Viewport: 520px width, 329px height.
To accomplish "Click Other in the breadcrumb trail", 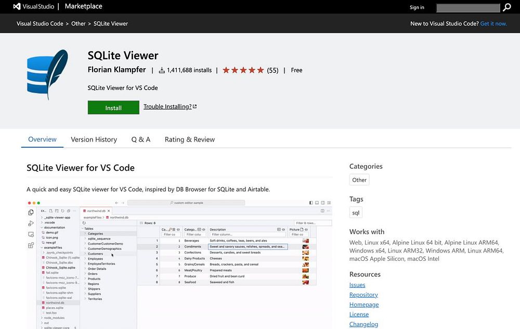I will (79, 23).
